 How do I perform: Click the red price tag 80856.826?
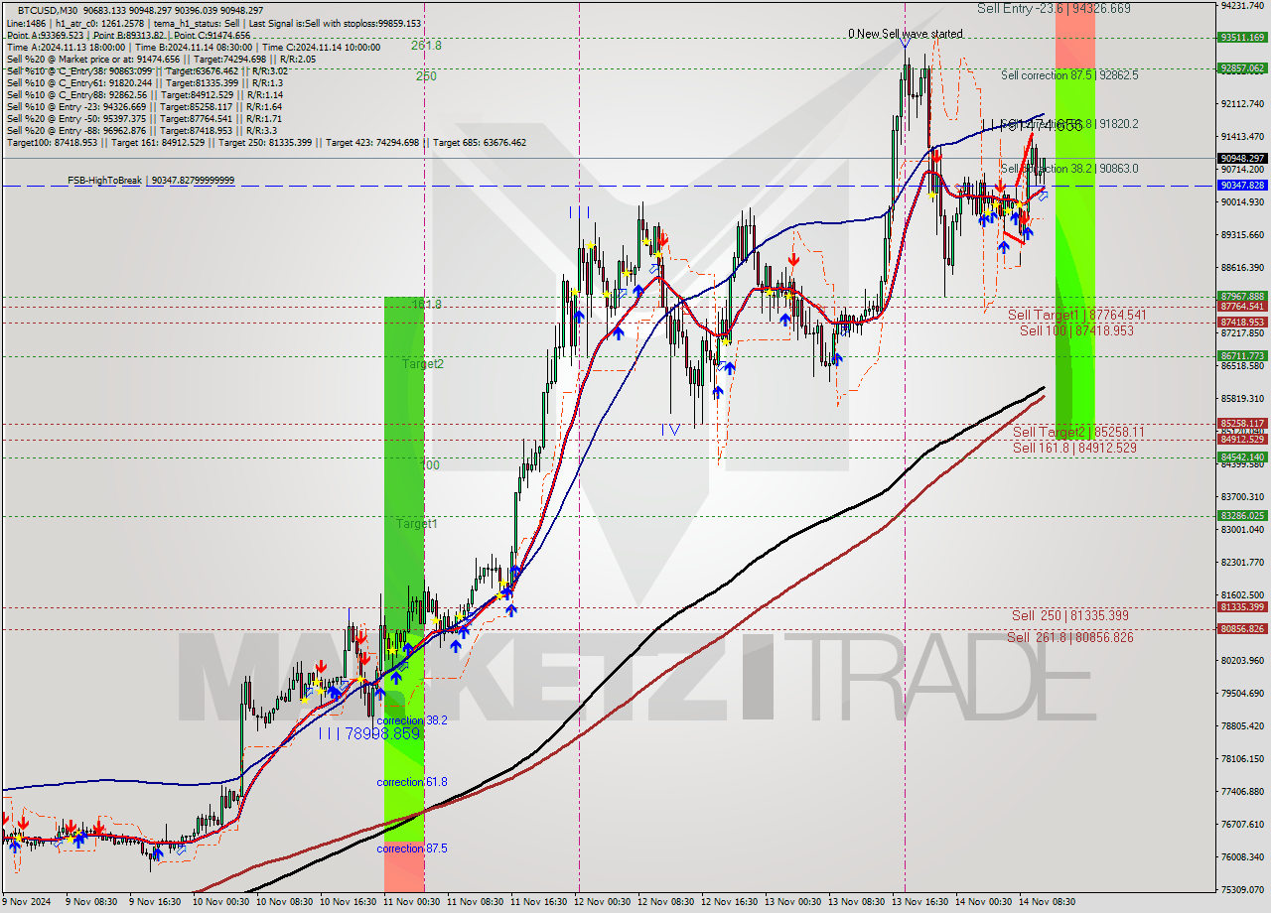coord(1242,628)
